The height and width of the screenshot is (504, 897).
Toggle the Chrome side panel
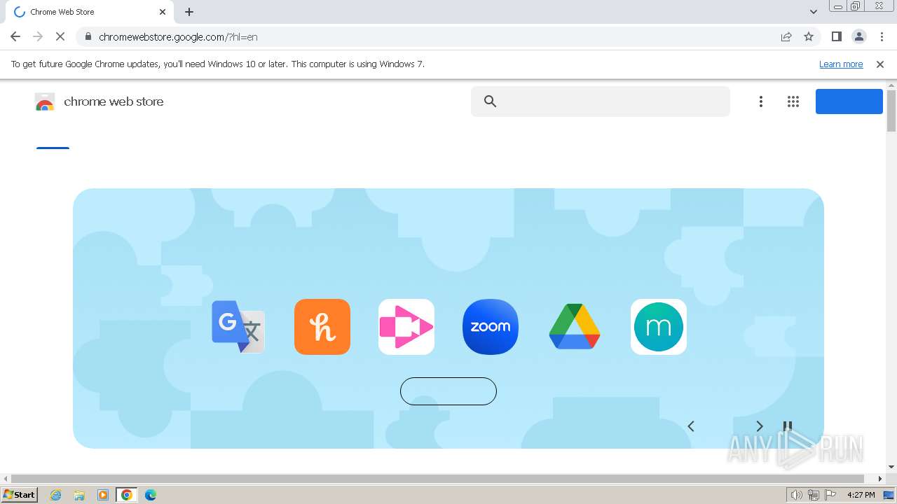(x=836, y=36)
